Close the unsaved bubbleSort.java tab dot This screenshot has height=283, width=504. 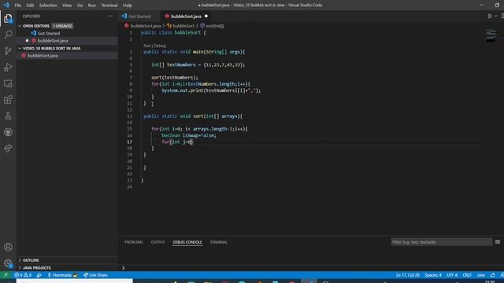pos(206,17)
